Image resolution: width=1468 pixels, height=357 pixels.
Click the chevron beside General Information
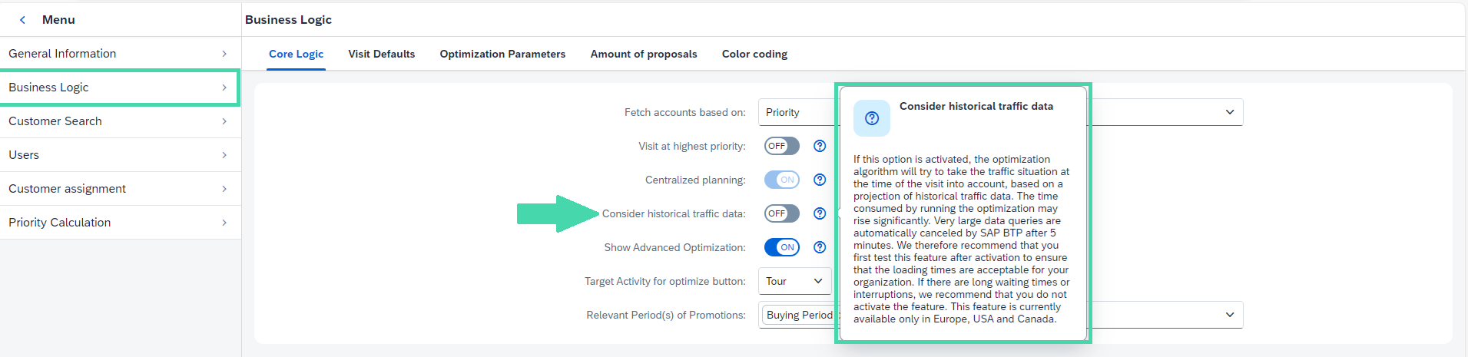point(224,54)
